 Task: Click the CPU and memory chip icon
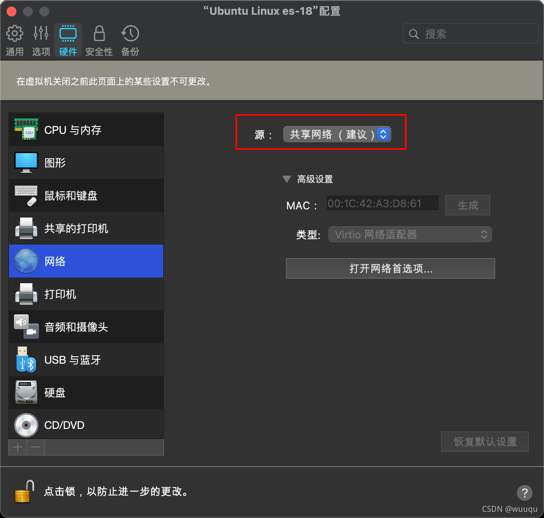click(26, 130)
